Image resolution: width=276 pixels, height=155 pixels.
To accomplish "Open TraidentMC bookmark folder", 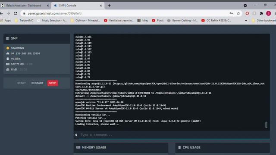I will click(x=24, y=20).
